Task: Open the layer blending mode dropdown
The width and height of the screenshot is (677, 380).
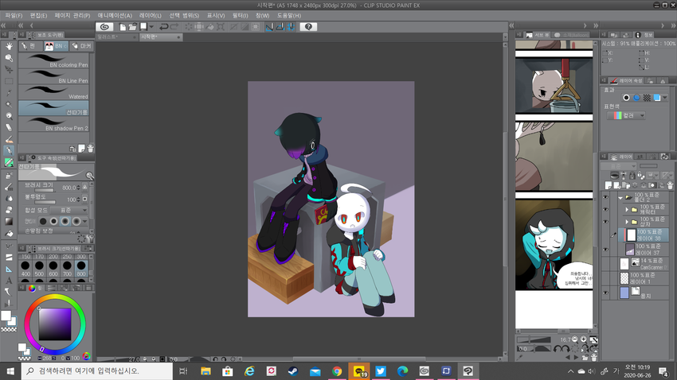Action: click(618, 166)
